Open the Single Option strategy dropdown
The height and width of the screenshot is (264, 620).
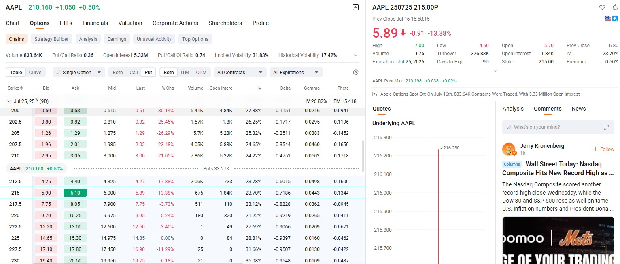79,73
